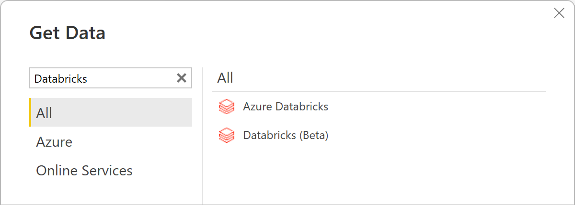Click the separator line under All heading
575x205 pixels.
point(379,91)
